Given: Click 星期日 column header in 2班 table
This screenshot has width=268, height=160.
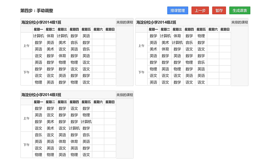Looking at the screenshot, I should (225, 29).
